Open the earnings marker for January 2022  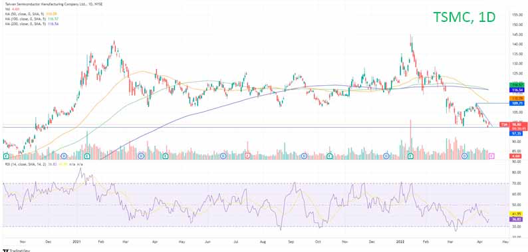tap(410, 156)
